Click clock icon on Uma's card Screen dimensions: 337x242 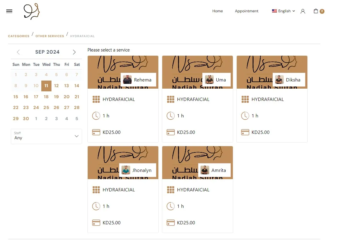tap(171, 116)
